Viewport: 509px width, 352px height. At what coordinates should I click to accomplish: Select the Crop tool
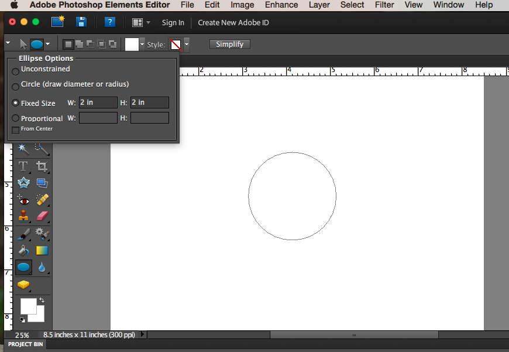[x=42, y=166]
